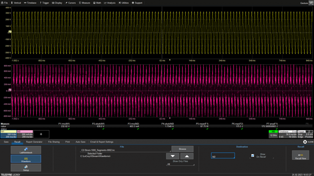Screen dimensions: 314x176
Task: Toggle the Show On Recall checkbox
Action: point(252,155)
